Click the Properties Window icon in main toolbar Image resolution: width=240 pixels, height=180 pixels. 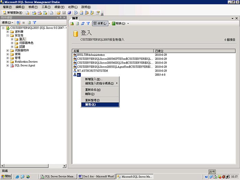(x=98, y=13)
